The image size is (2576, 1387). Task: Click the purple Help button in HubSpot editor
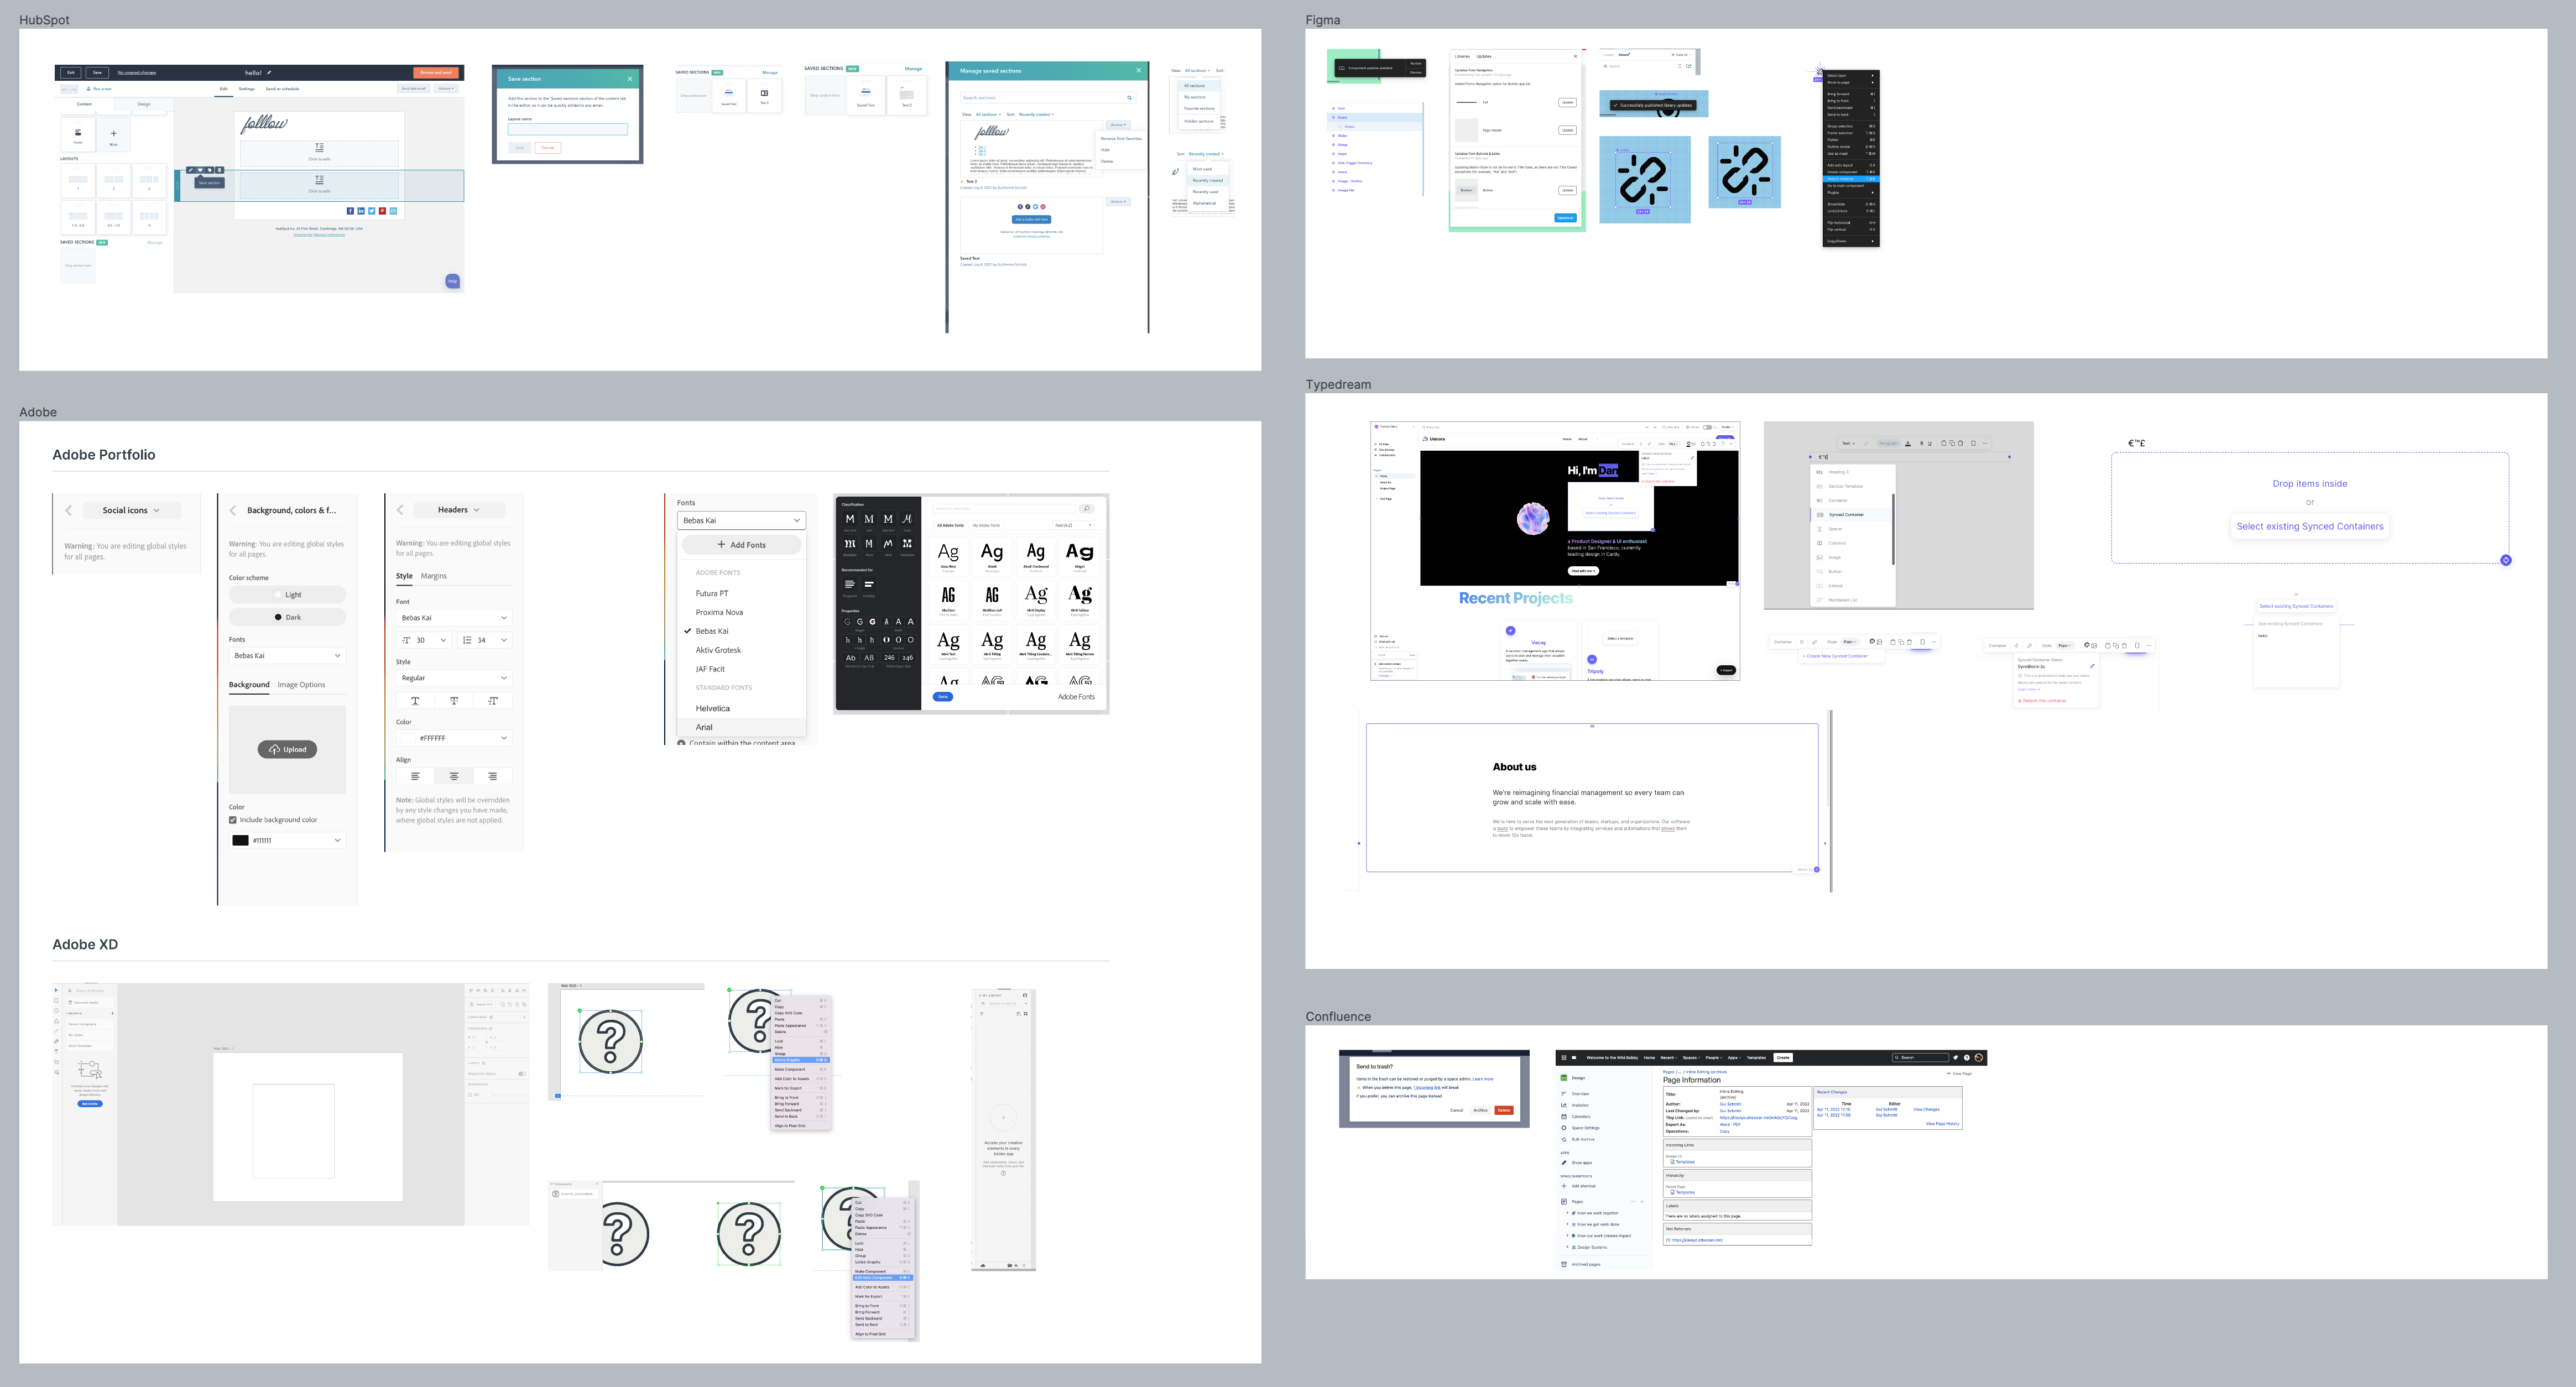pos(452,281)
